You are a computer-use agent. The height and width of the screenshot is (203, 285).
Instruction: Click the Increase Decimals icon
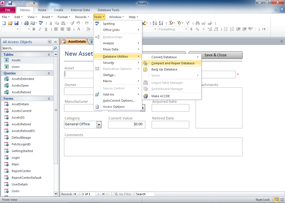[x=210, y=29]
